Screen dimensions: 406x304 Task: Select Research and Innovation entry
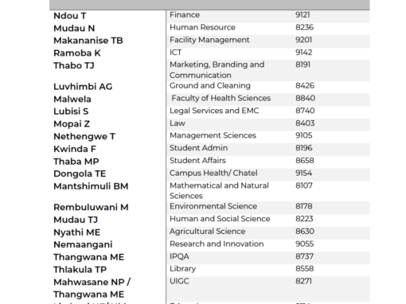pyautogui.click(x=217, y=244)
